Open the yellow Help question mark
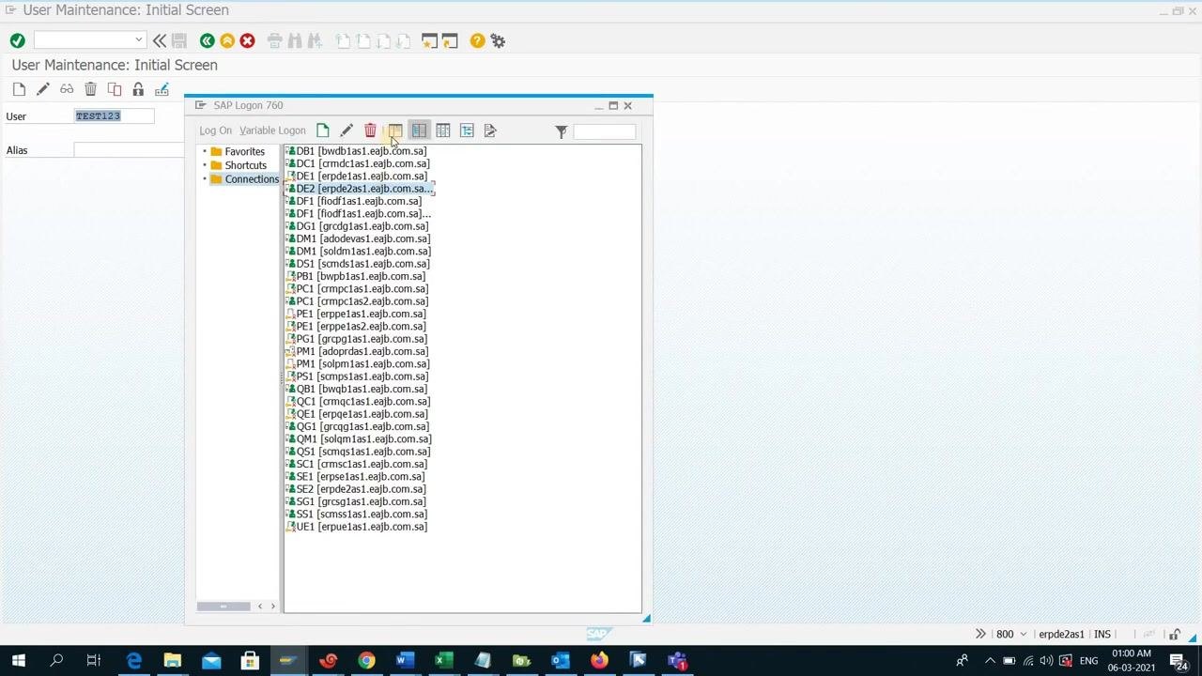Screen dimensions: 1202x676 (478, 40)
